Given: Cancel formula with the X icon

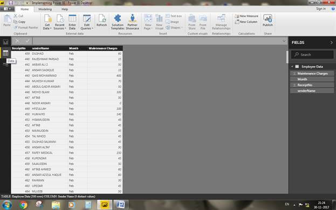Looking at the screenshot, I should point(17,41).
